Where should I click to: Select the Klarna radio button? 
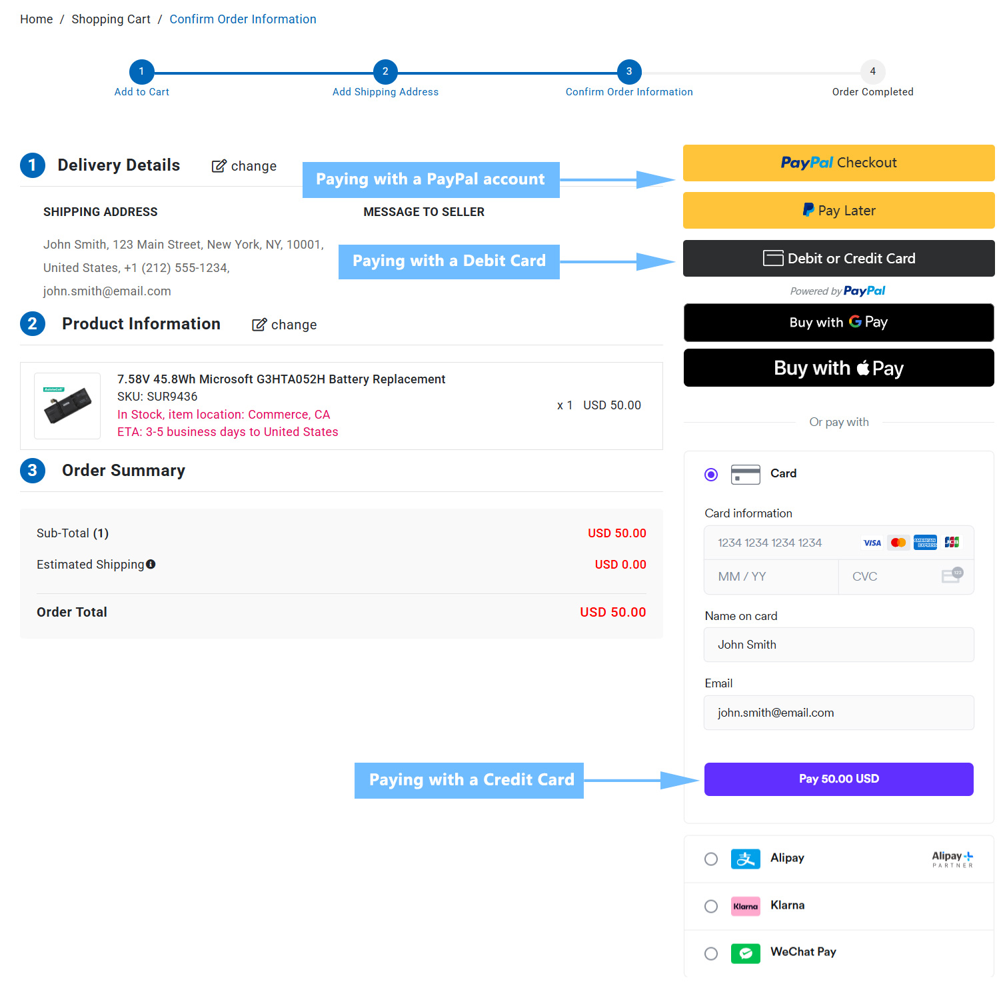point(711,906)
